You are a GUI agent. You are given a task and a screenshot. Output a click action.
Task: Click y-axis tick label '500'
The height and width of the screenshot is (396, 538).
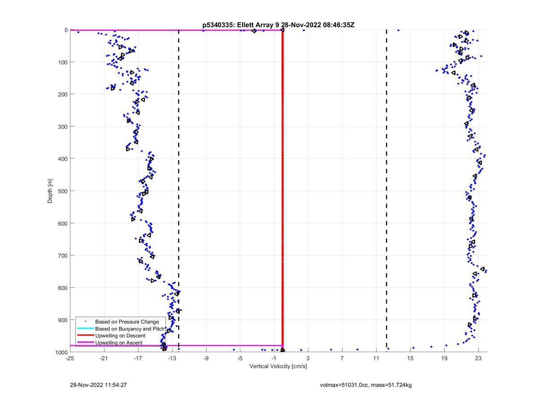tap(63, 191)
